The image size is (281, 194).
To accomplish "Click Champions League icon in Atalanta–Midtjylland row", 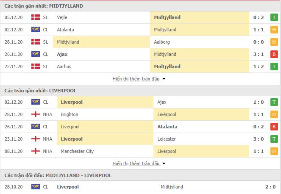I will point(36,30).
